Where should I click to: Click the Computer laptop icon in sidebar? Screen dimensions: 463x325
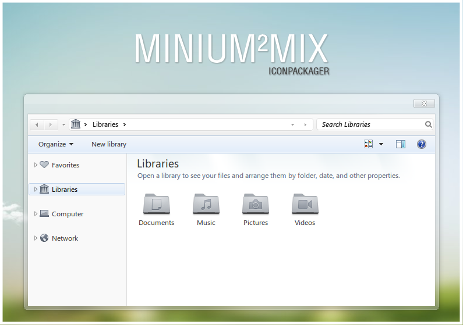click(44, 213)
